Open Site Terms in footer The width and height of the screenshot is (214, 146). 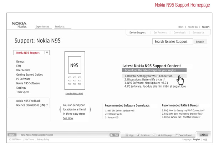[x=29, y=140]
